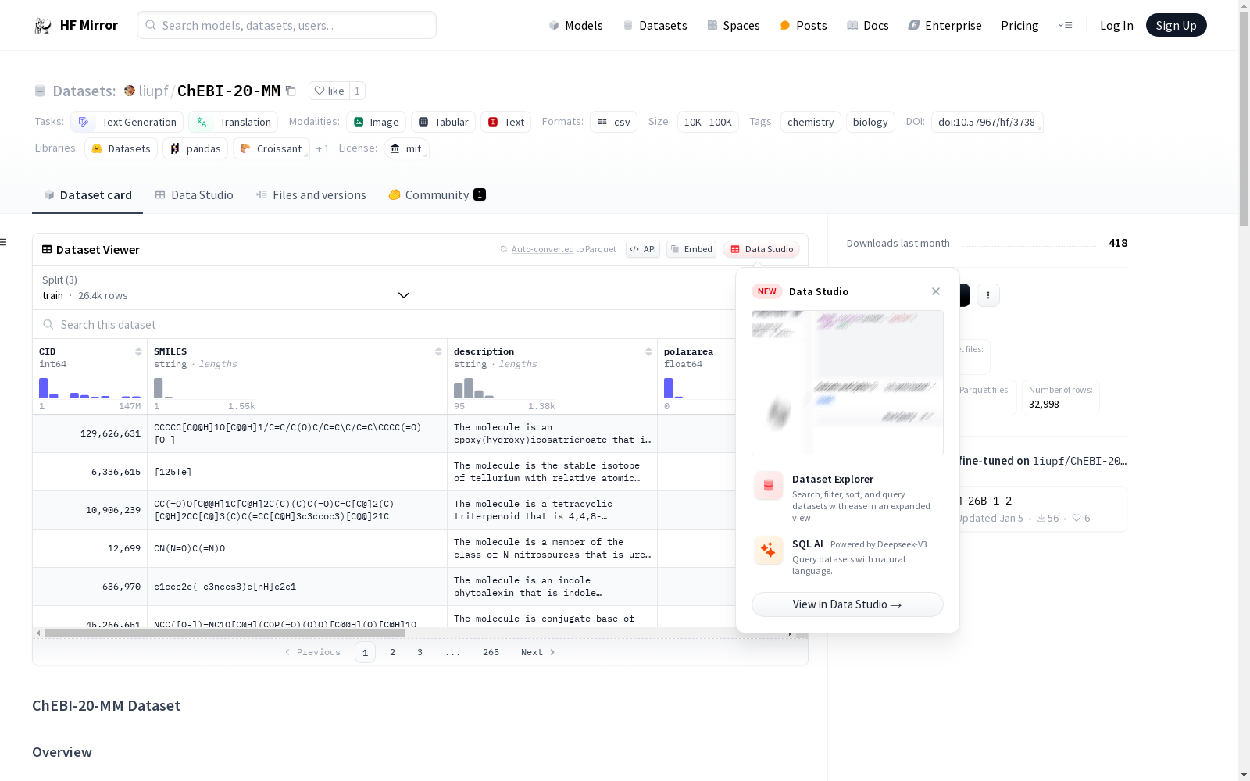Open the Data Studio tab
The image size is (1250, 781).
[194, 195]
